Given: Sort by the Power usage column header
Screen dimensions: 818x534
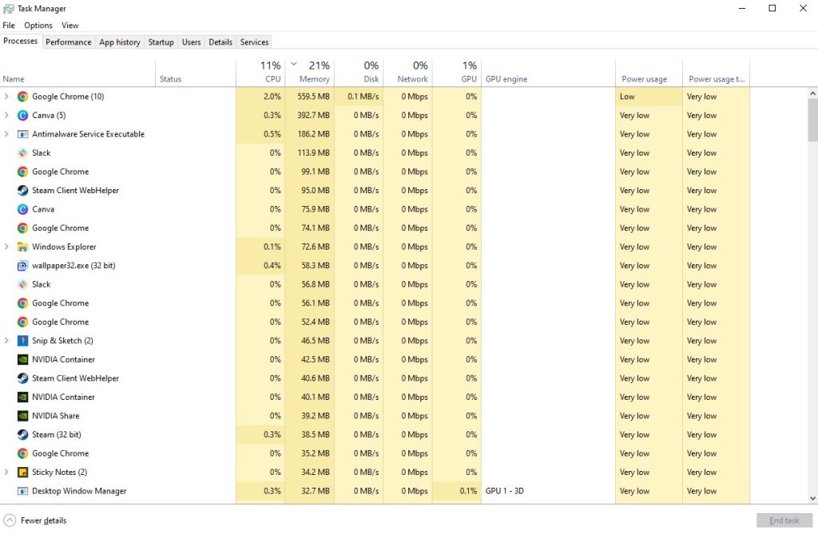Looking at the screenshot, I should coord(649,72).
